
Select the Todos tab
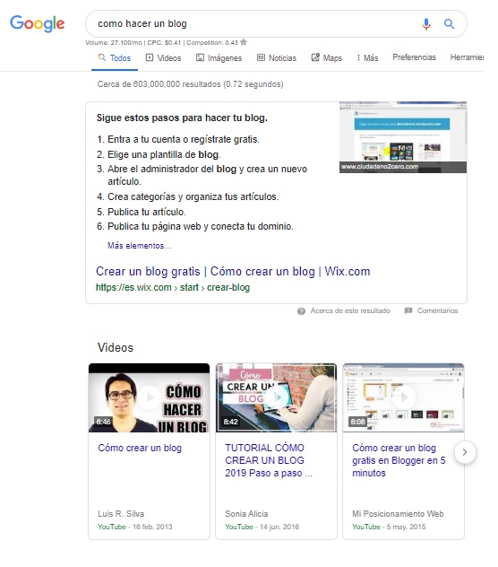115,57
